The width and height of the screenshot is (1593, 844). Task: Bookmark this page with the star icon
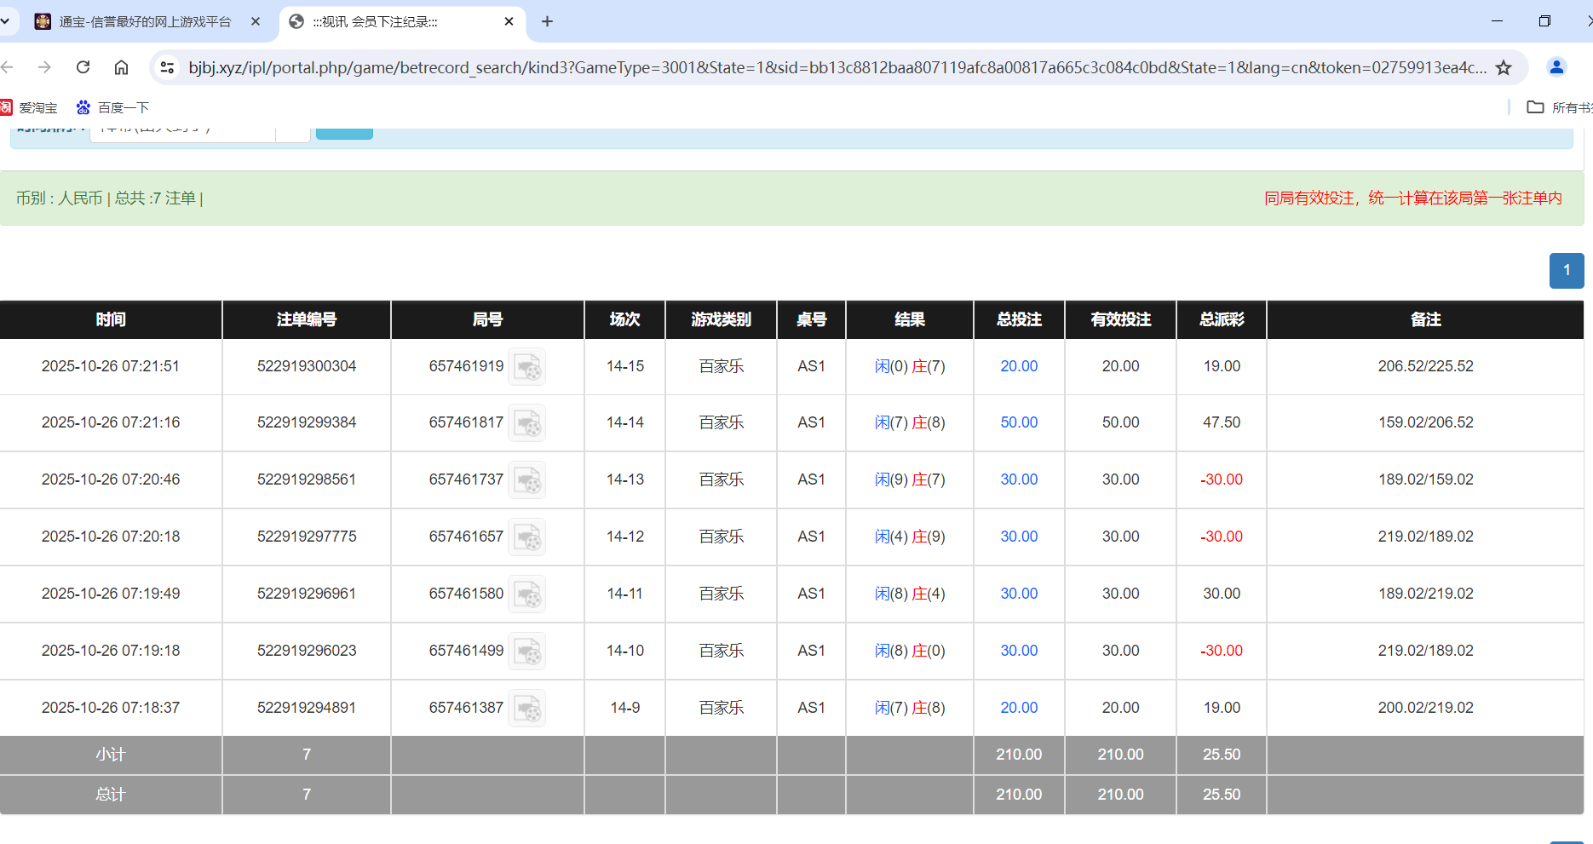[x=1504, y=67]
